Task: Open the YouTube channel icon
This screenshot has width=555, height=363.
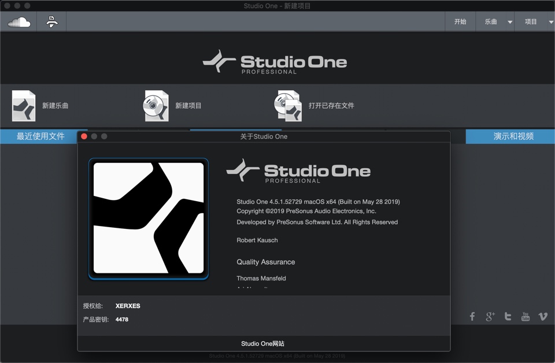Action: click(526, 316)
